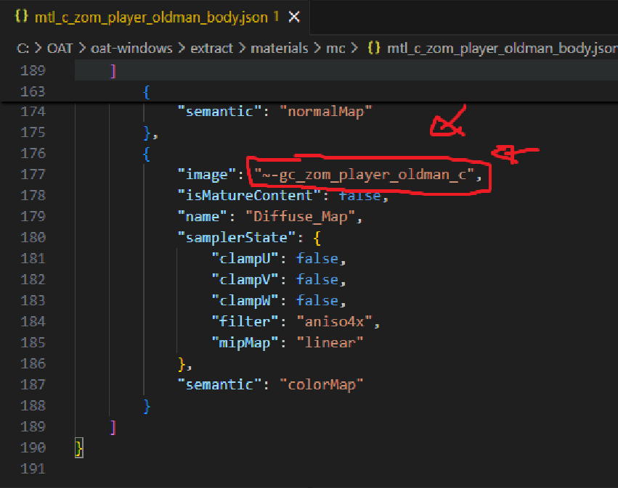The width and height of the screenshot is (618, 488).
Task: Open the C: breadcrumb segment
Action: [x=23, y=49]
